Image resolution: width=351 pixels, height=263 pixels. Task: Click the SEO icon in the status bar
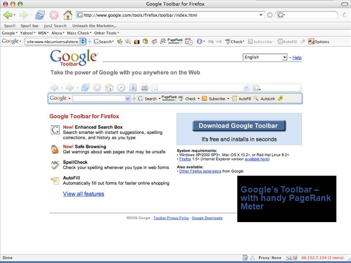point(291,258)
